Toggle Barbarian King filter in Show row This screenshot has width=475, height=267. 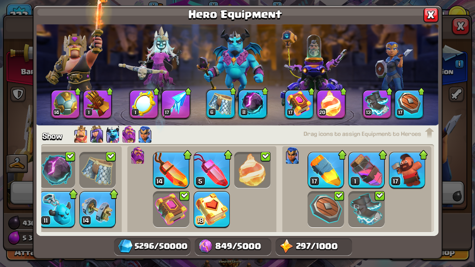[x=80, y=134]
